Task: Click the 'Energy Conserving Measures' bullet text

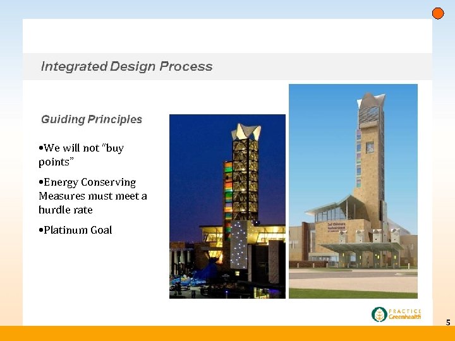Action: click(93, 196)
